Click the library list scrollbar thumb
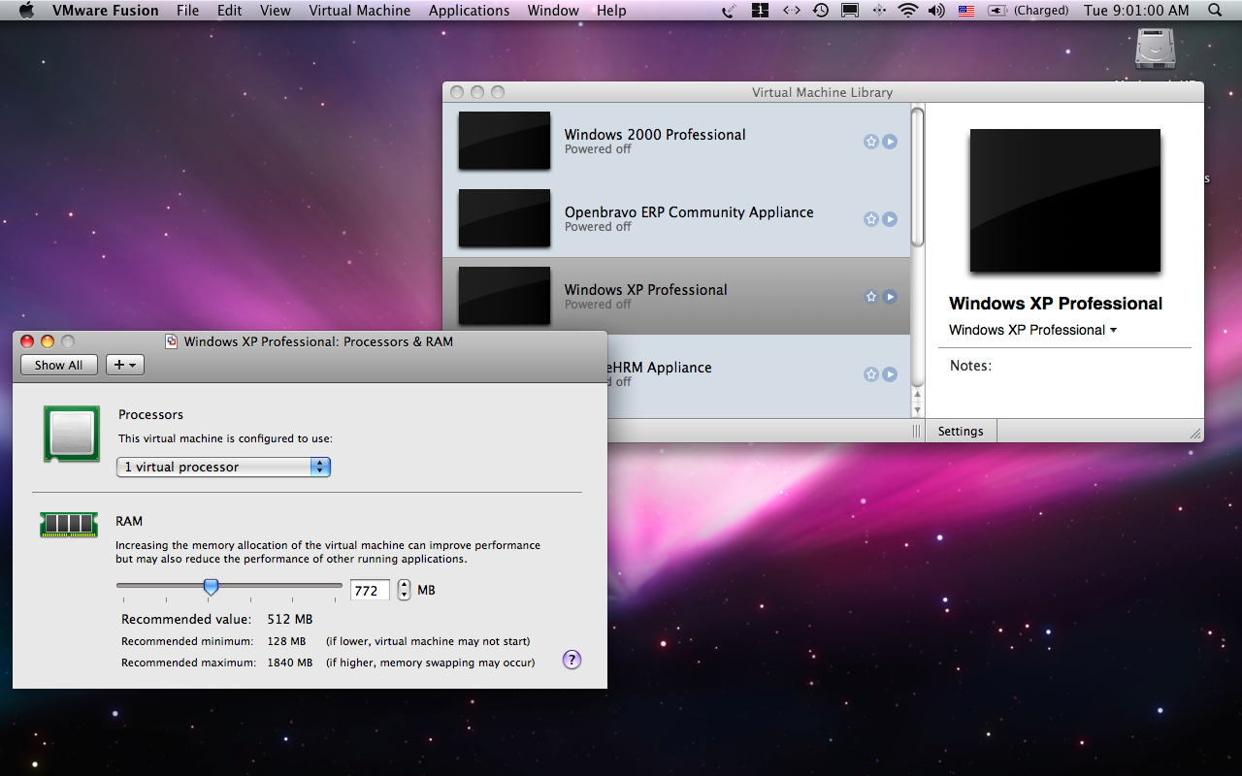The image size is (1242, 776). 917,178
